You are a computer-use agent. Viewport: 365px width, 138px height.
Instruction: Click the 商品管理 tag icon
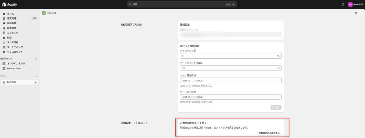pos(4,23)
